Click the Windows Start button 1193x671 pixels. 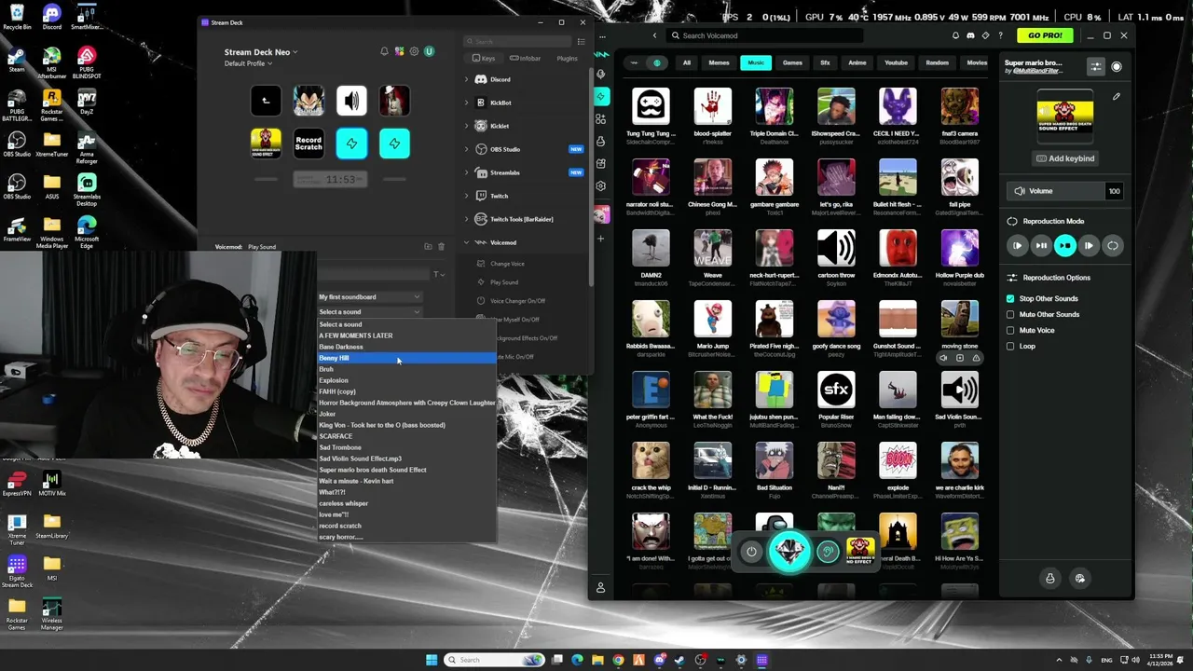[x=432, y=660]
